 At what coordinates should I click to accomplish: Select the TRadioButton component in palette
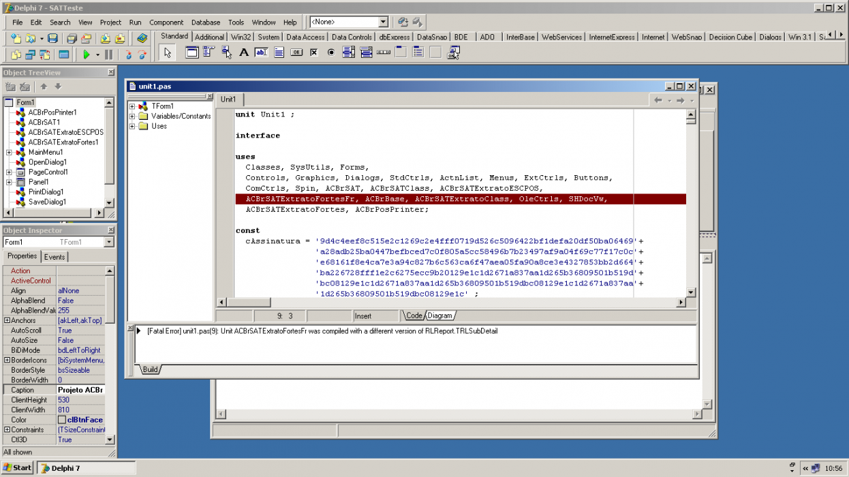331,52
